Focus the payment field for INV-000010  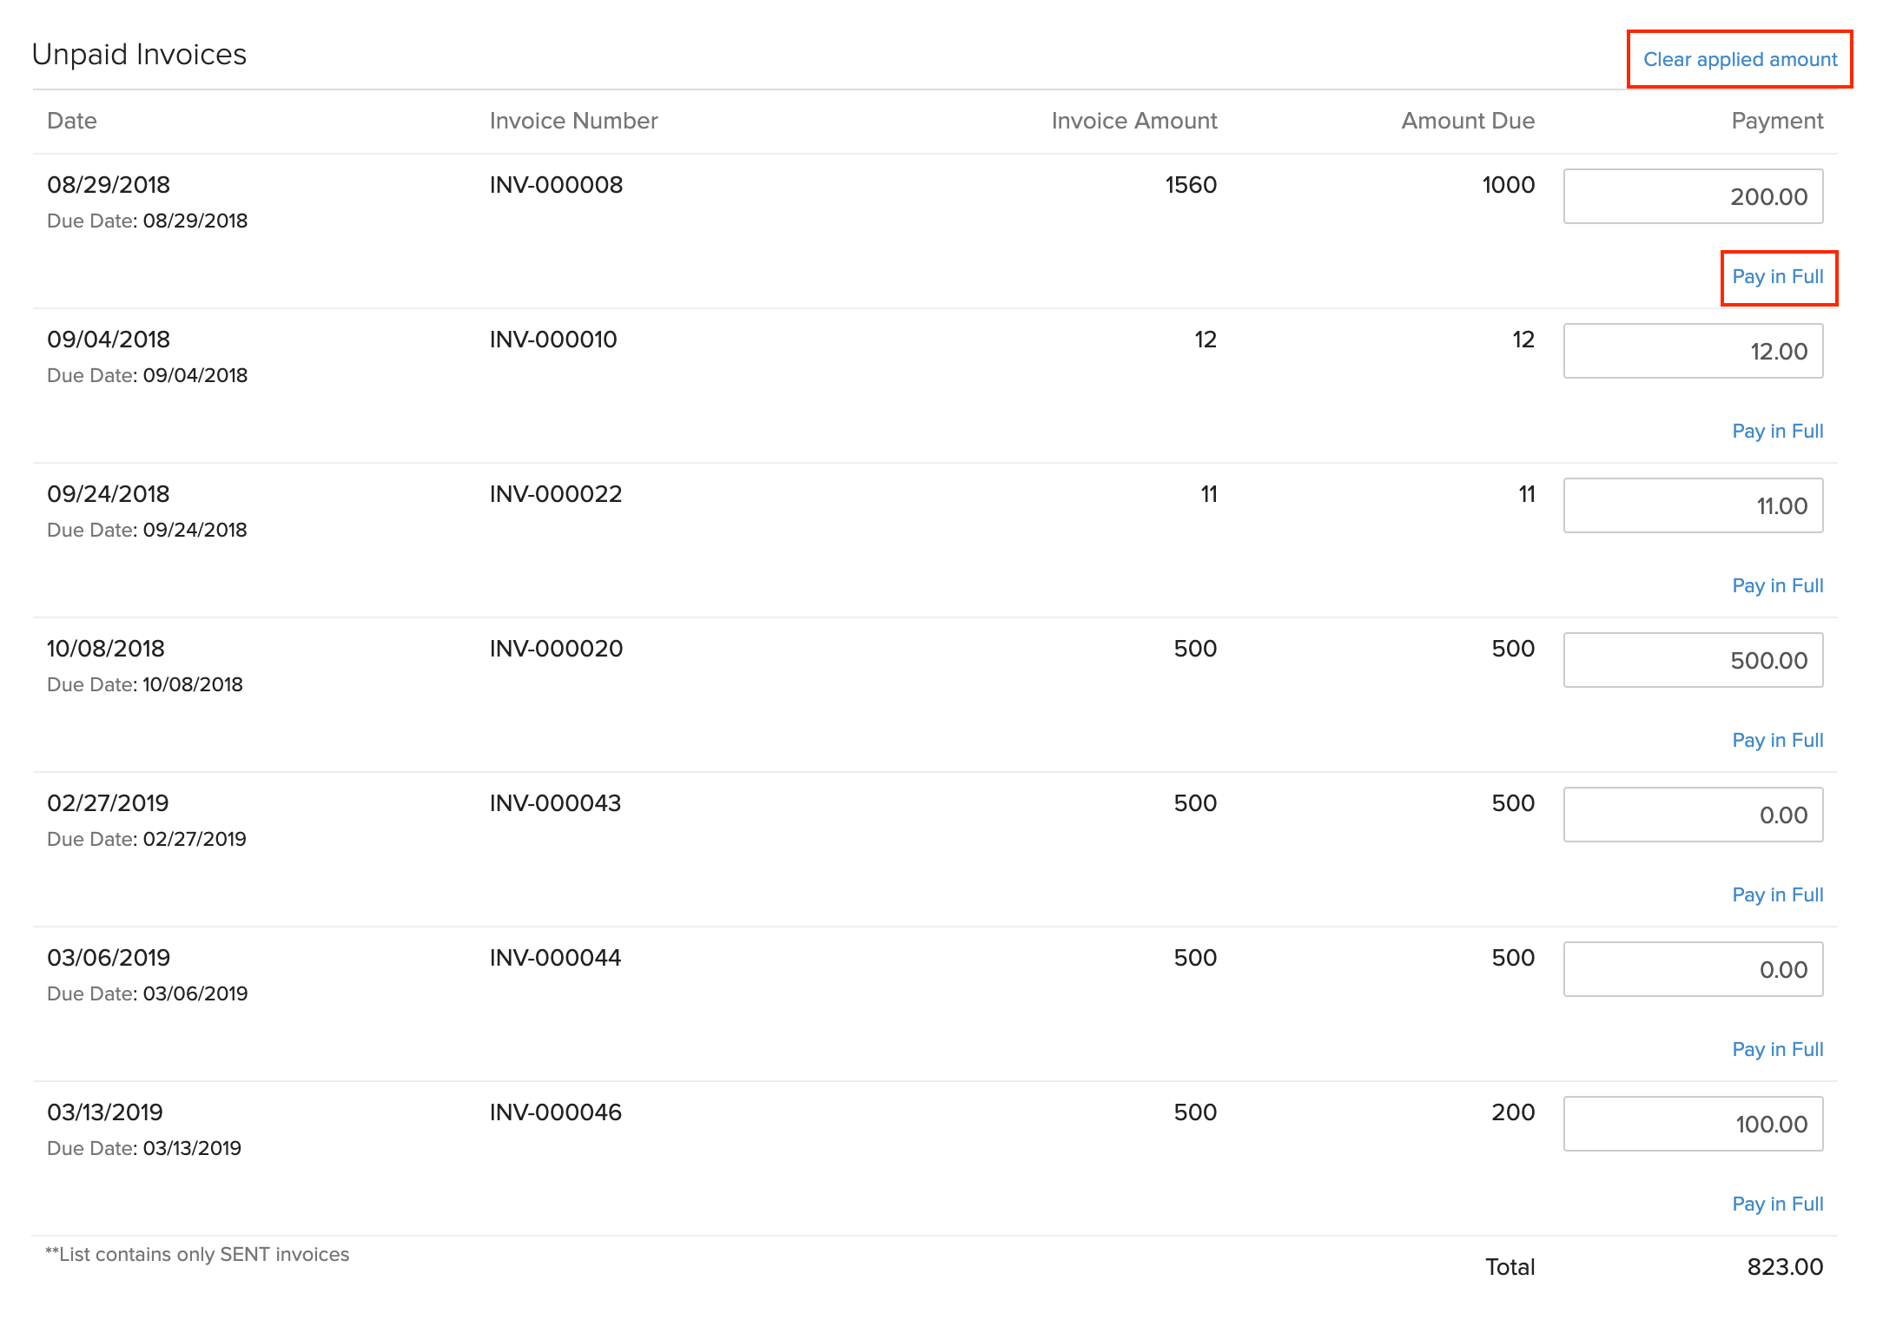coord(1693,351)
